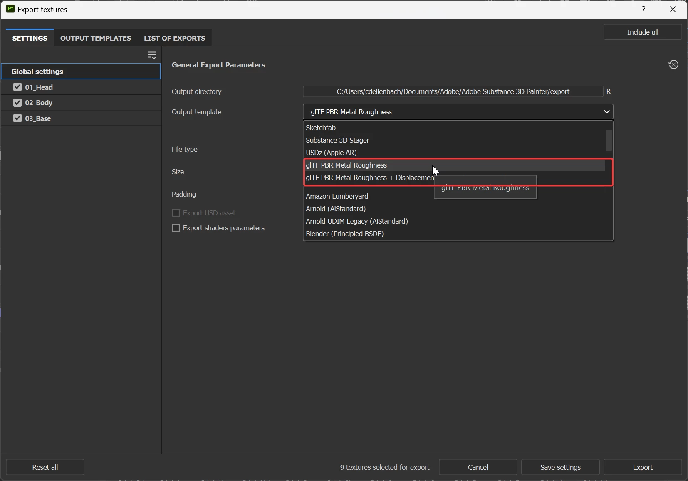Uncheck the 02_Body texture set
The image size is (688, 481).
(17, 103)
